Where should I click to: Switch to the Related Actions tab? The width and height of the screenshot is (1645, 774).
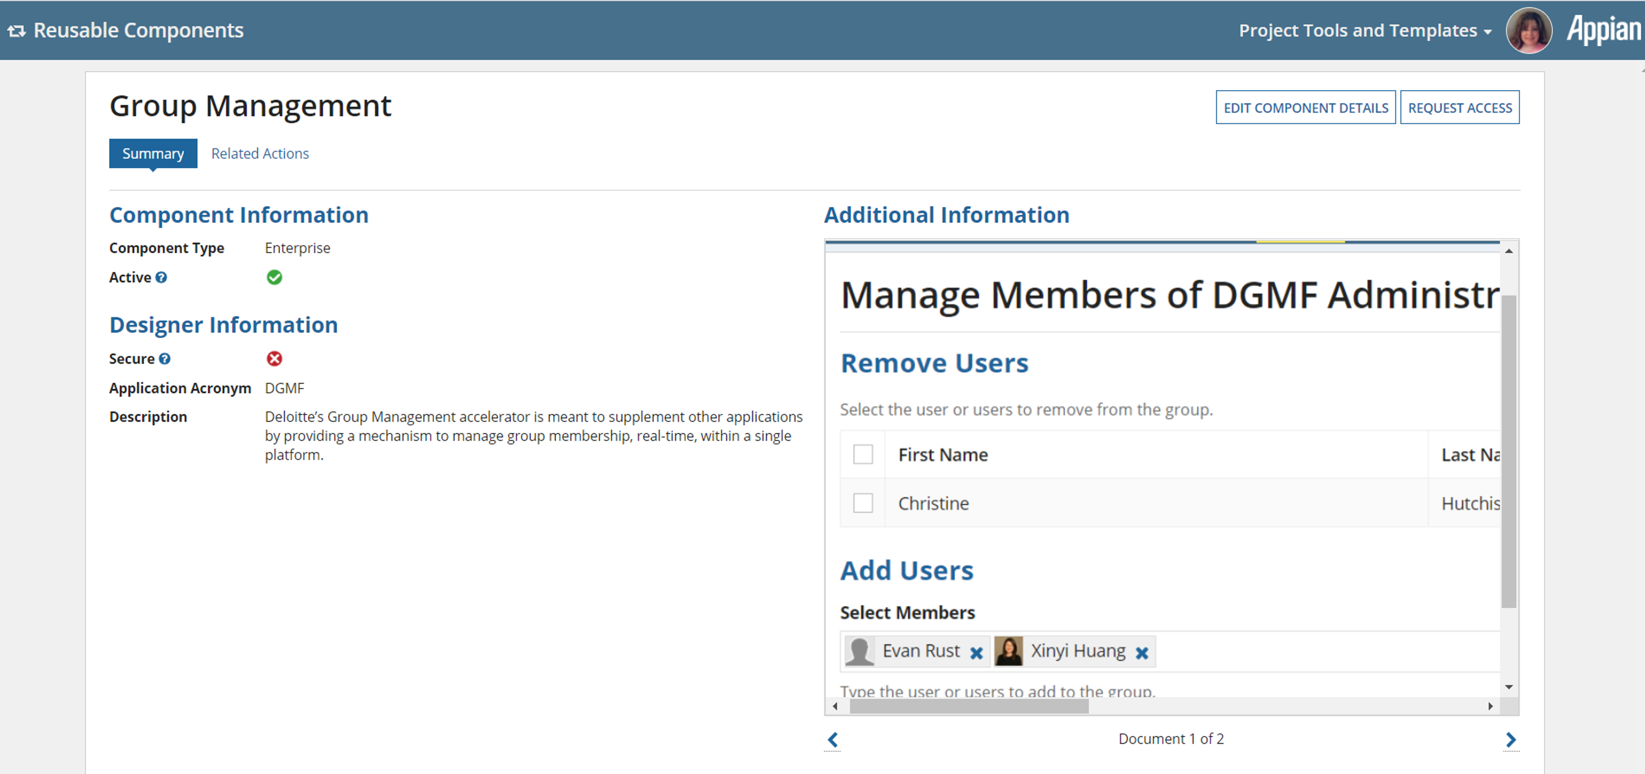[260, 154]
